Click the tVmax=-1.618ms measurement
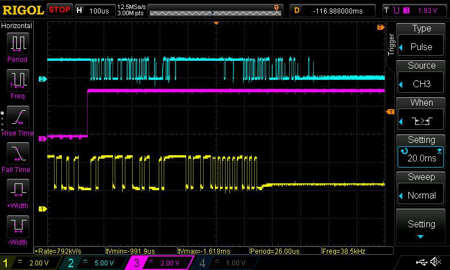This screenshot has height=270, width=450. (x=214, y=251)
